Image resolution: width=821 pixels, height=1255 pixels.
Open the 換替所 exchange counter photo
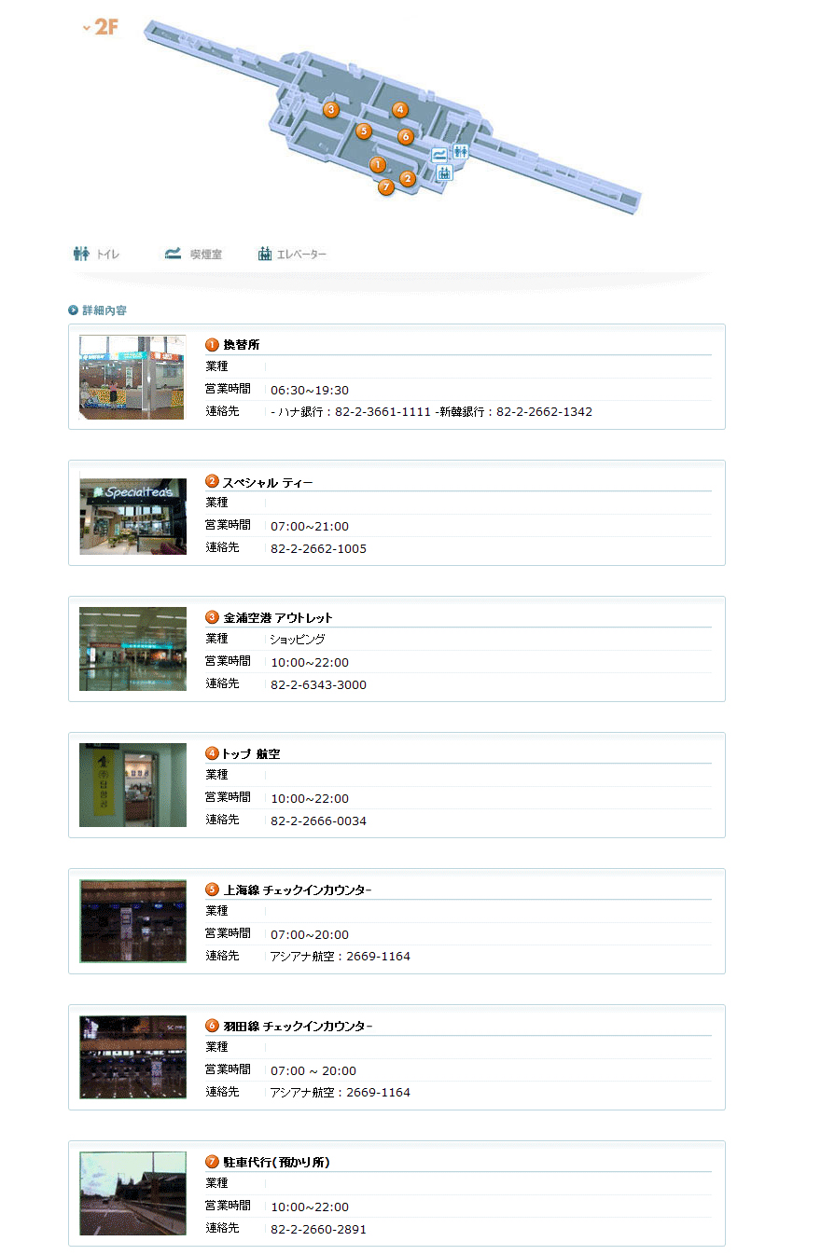pyautogui.click(x=132, y=378)
